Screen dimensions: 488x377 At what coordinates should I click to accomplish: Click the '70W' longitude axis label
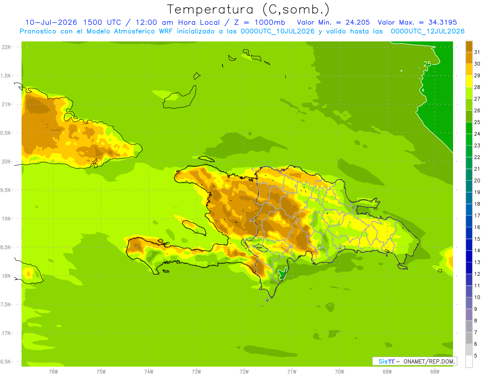click(x=340, y=372)
